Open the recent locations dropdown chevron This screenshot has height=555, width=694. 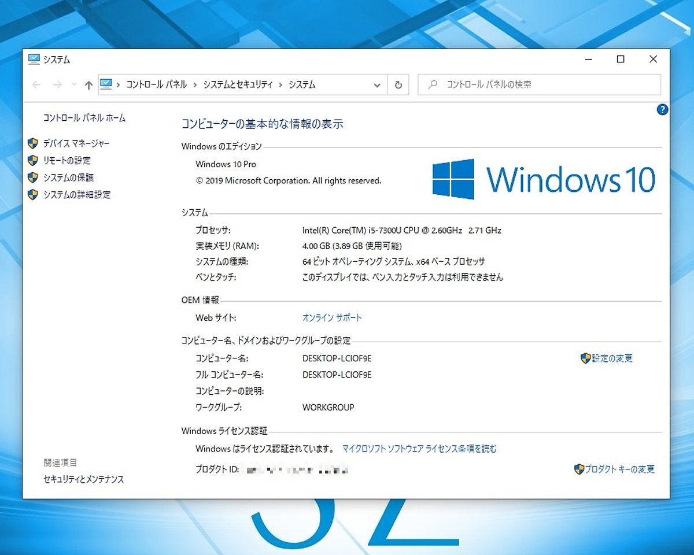coord(73,85)
